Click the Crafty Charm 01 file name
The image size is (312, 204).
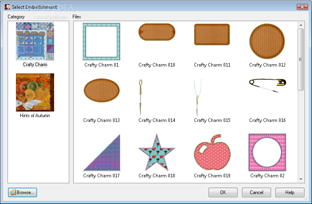click(101, 65)
